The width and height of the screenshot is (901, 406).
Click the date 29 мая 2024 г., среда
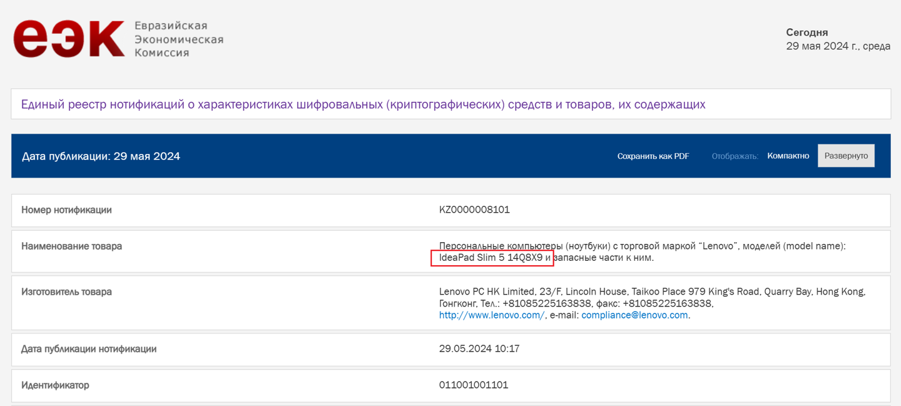coord(838,46)
